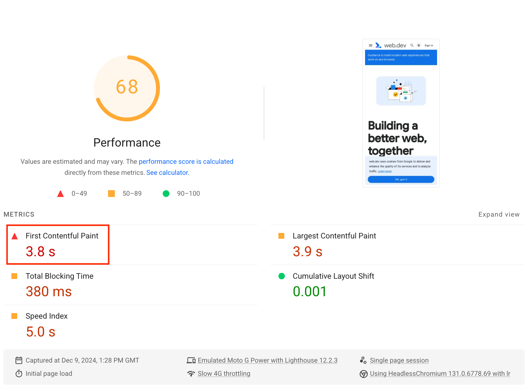
Task: Click the calendar icon beside the capture date
Action: 19,360
